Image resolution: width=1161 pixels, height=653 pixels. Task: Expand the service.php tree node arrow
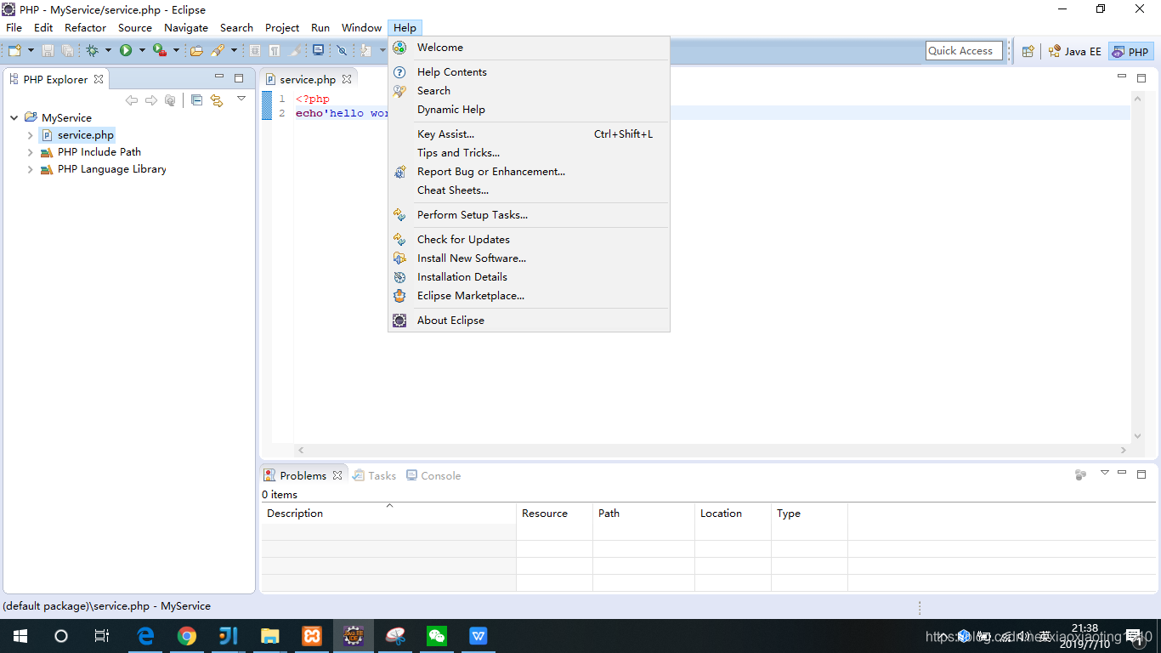(30, 135)
